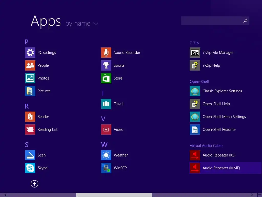Viewport: 262px width, 197px height.
Task: Click the "Audio Repeater (KS)" label
Action: point(219,155)
